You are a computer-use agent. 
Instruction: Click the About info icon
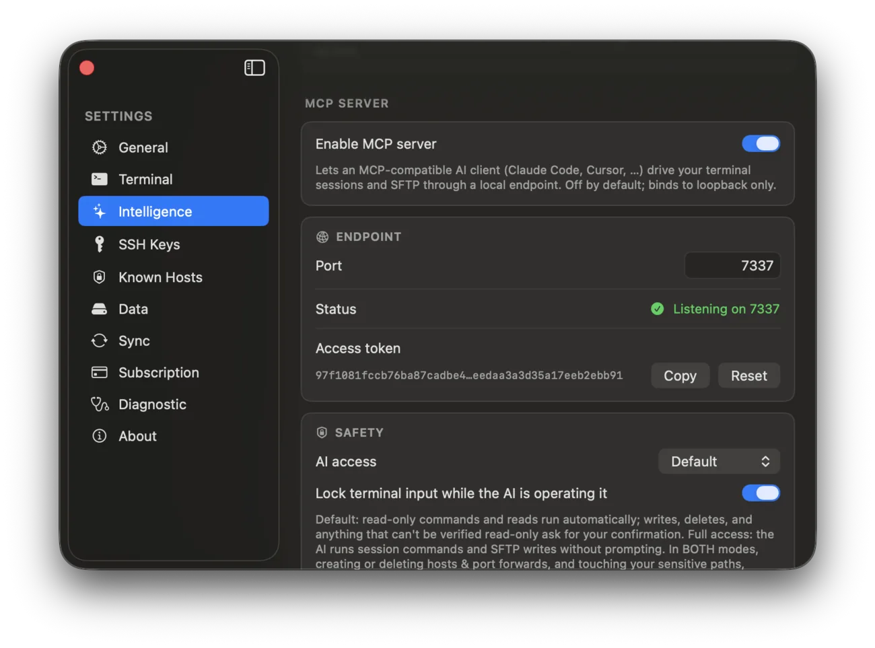pos(100,436)
